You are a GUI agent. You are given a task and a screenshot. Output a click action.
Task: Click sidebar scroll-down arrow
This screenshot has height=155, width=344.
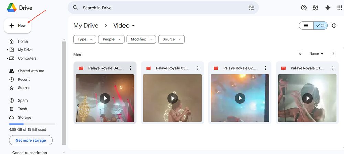(x=64, y=152)
